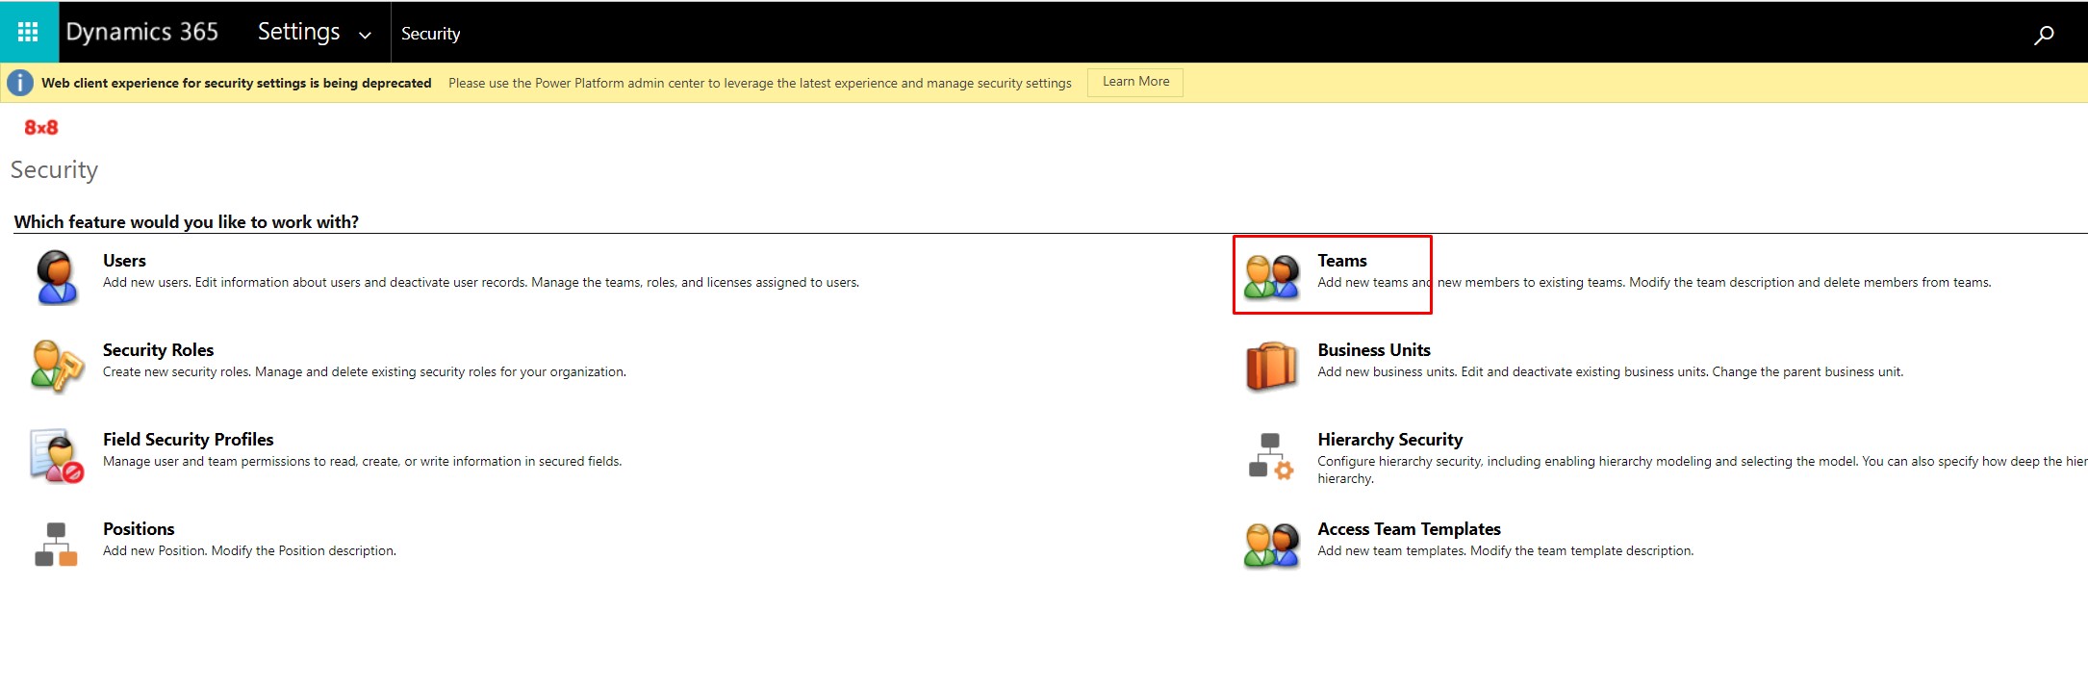Click the 'Web client experience' deprecation heading
This screenshot has height=687, width=2088.
[x=236, y=84]
